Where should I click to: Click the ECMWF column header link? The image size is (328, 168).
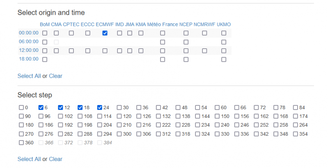[105, 25]
